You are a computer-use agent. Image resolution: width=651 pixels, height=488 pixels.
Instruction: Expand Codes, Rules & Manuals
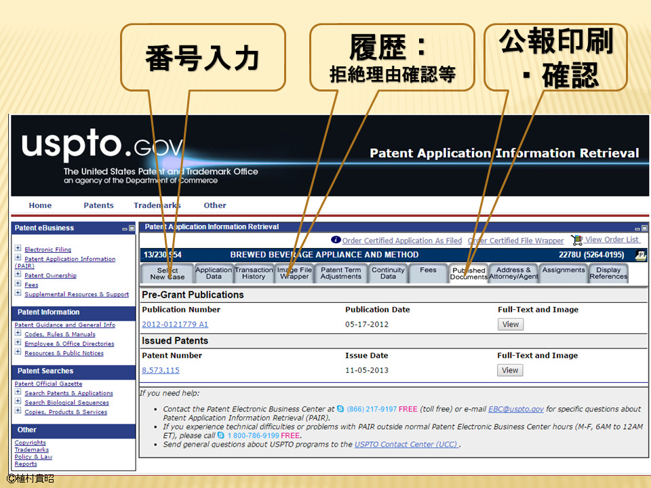click(x=18, y=333)
